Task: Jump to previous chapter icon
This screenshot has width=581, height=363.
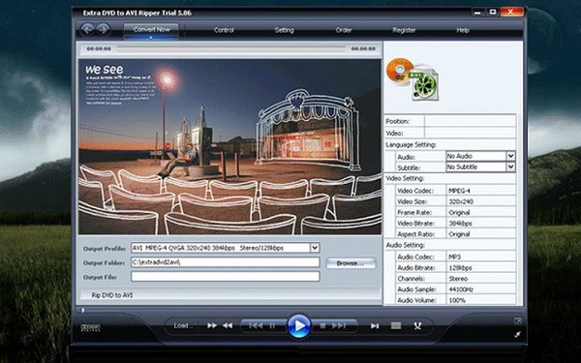Action: point(256,325)
